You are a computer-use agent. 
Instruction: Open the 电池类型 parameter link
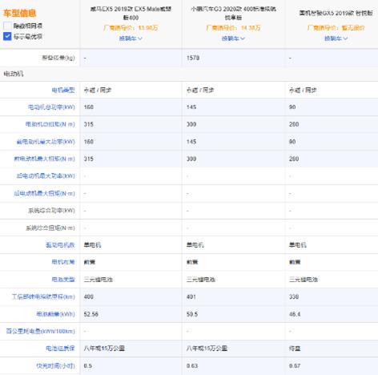coord(63,280)
